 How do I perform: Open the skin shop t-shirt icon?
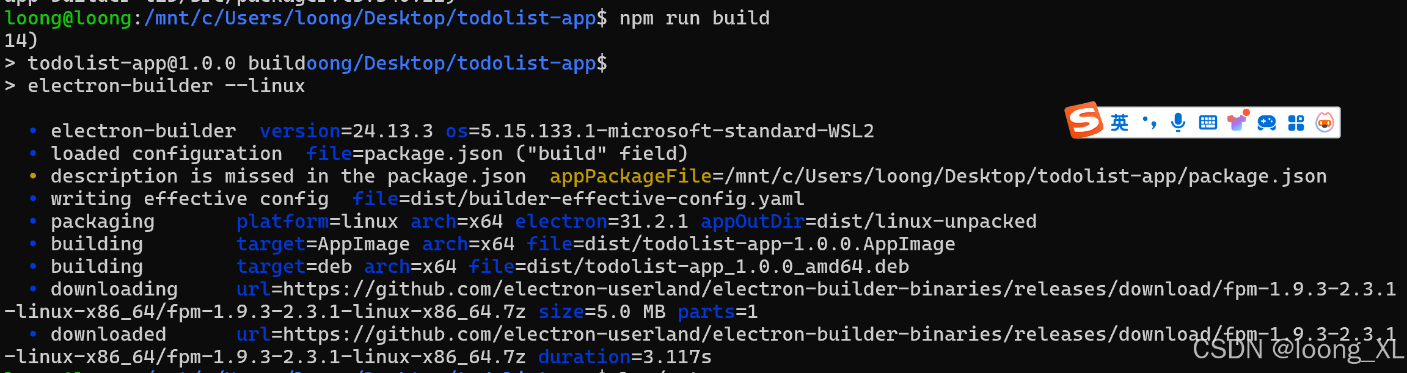1237,121
